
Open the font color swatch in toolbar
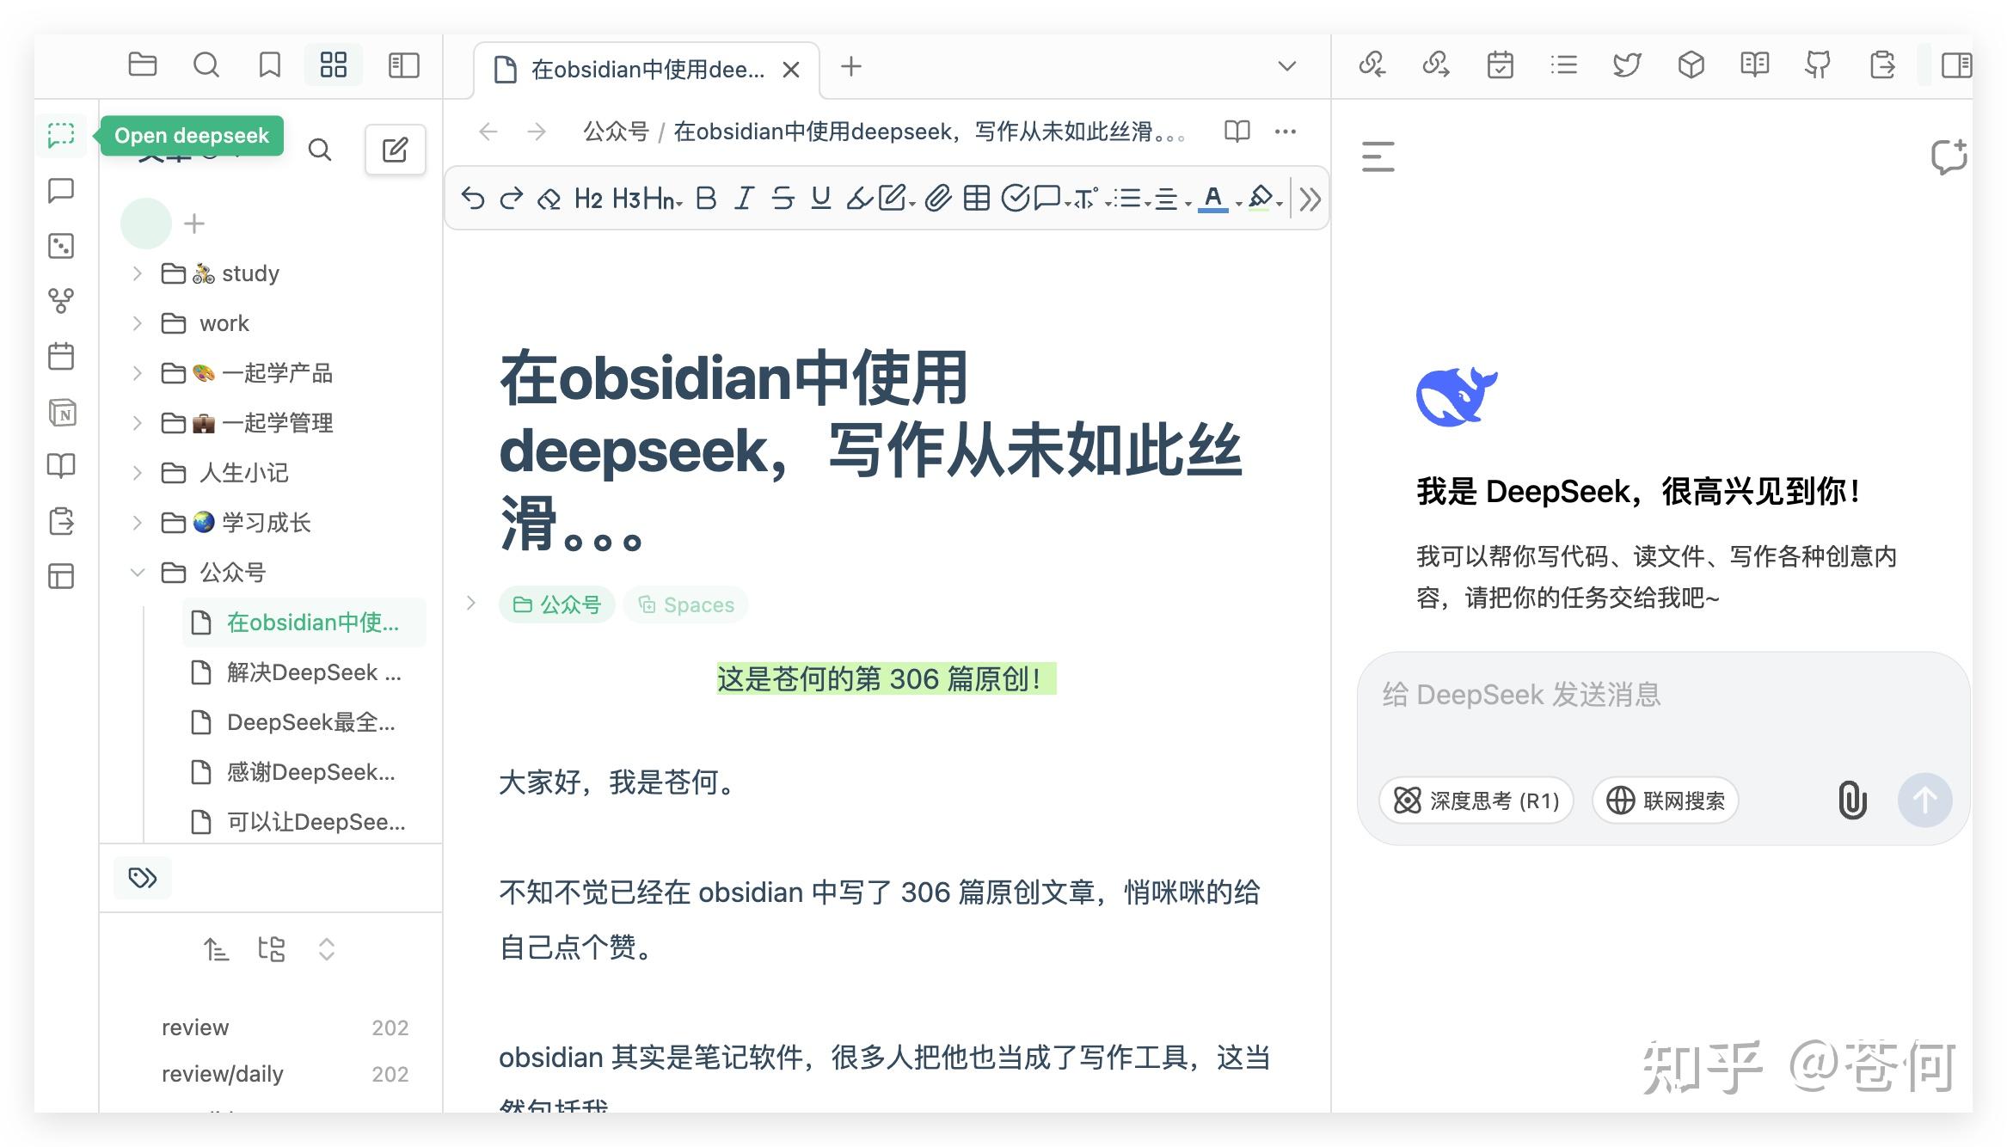coord(1212,199)
